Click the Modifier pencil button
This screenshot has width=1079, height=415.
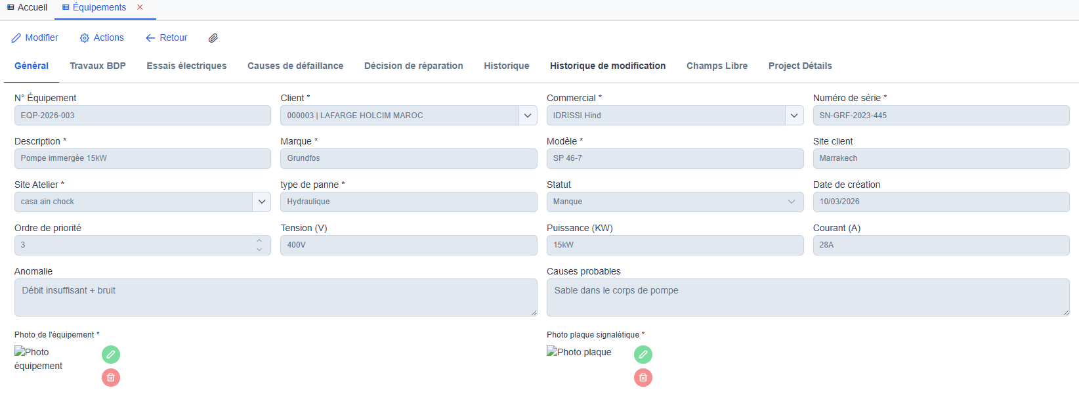tap(35, 38)
